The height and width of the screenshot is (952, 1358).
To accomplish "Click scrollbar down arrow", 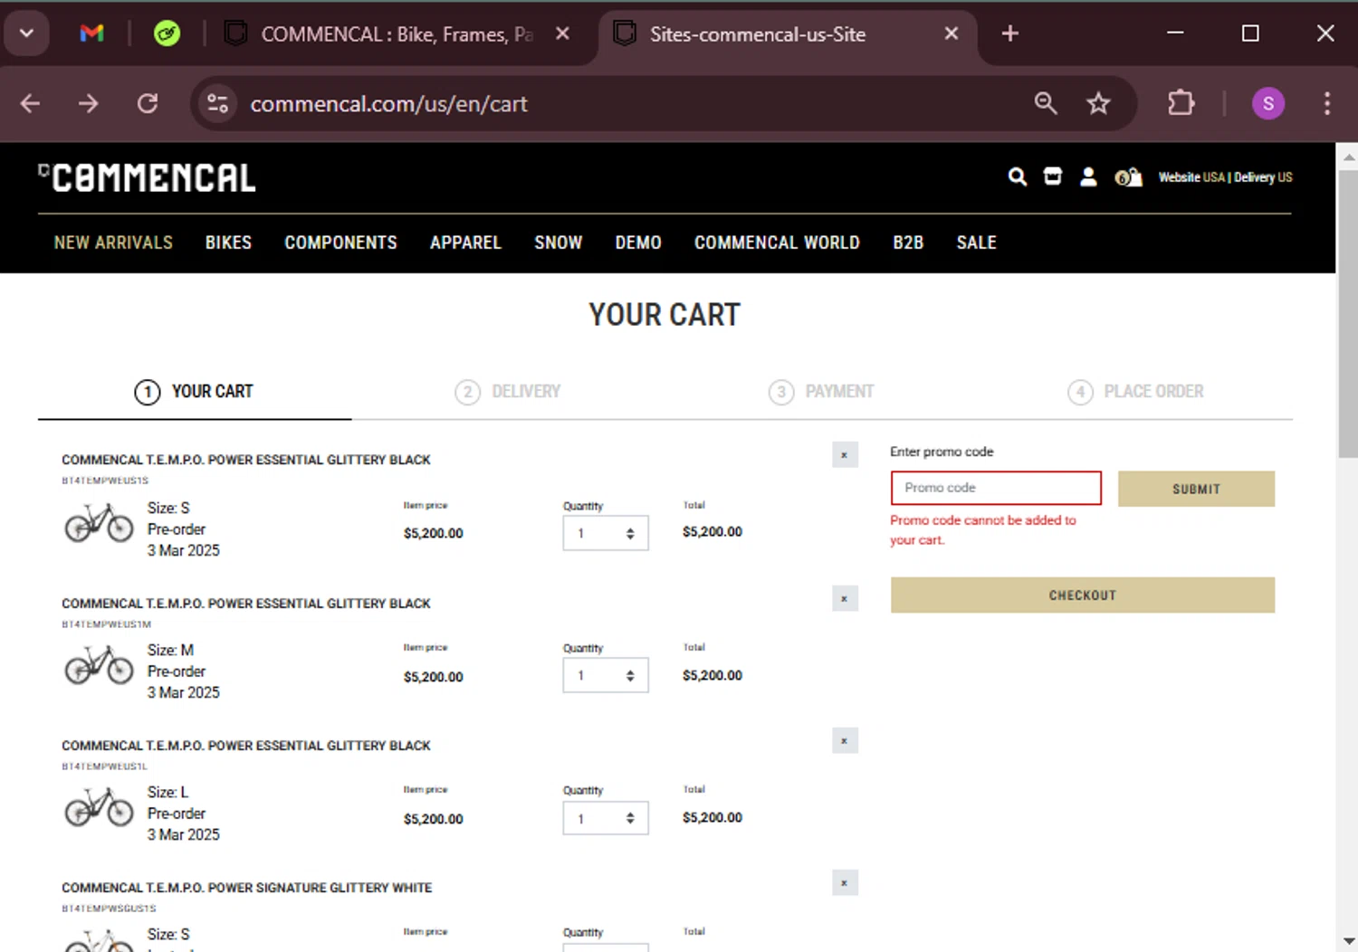I will [1348, 941].
